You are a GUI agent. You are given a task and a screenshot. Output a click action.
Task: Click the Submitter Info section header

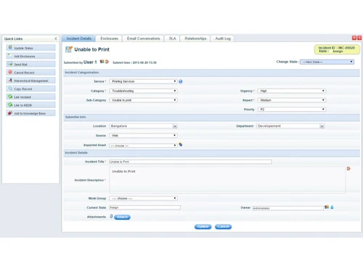click(212, 117)
